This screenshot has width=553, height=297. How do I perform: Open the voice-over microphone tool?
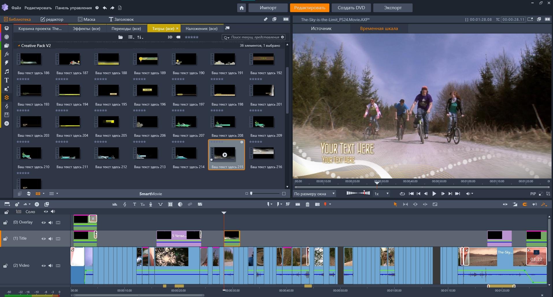click(151, 204)
